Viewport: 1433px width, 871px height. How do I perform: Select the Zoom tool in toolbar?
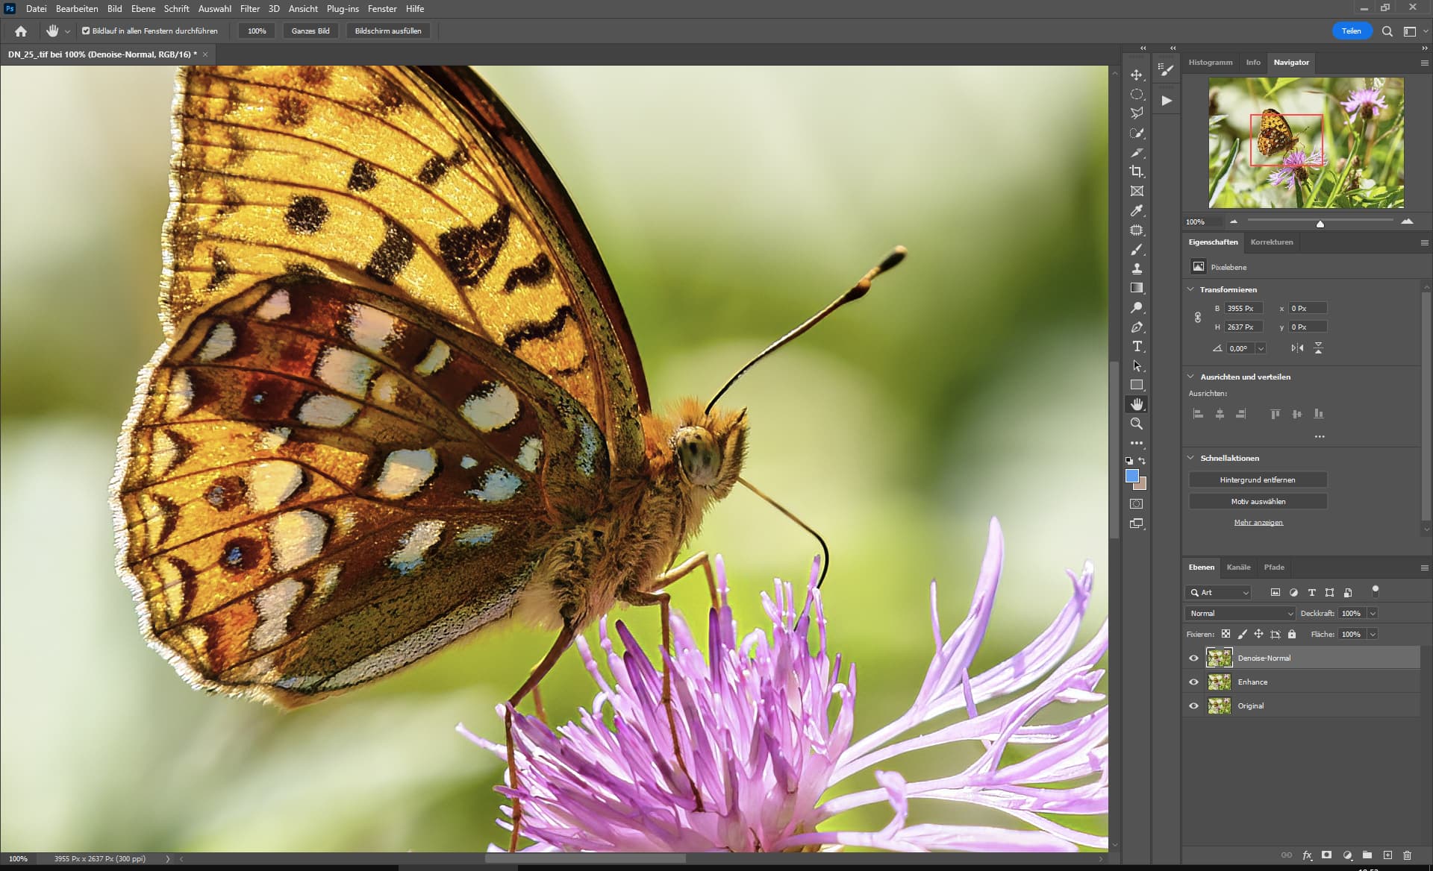[x=1136, y=424]
